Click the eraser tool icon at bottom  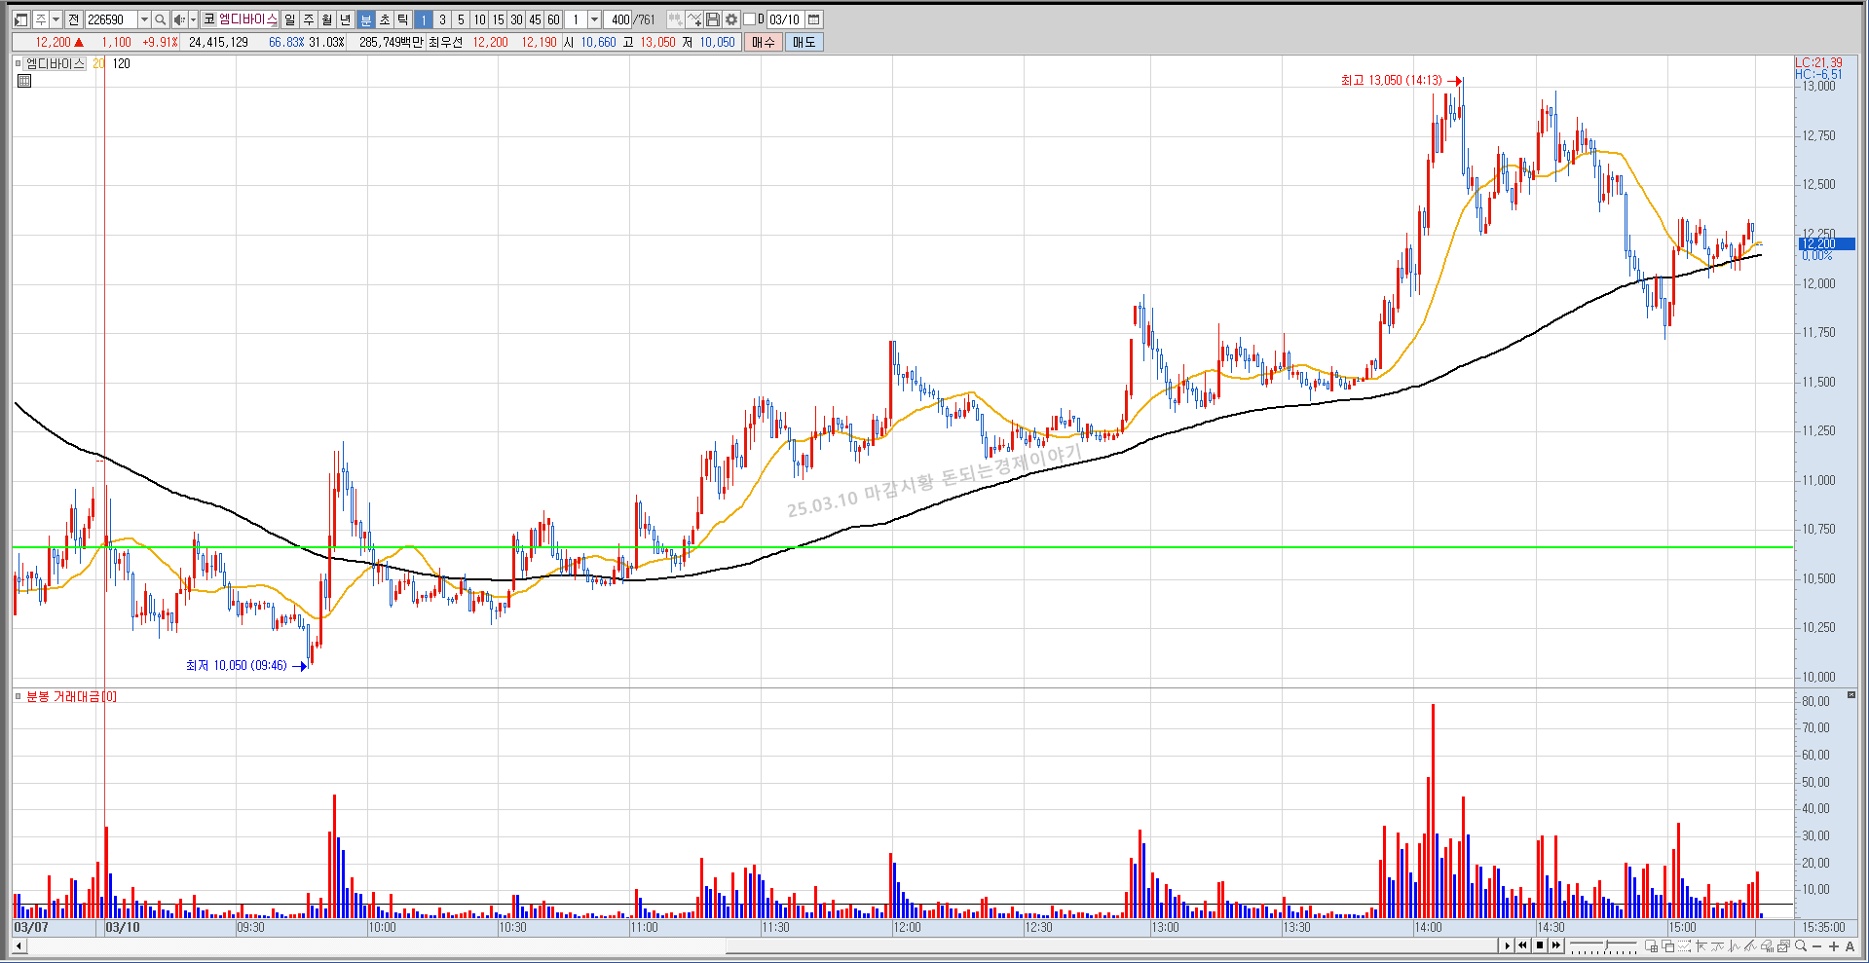[1767, 945]
